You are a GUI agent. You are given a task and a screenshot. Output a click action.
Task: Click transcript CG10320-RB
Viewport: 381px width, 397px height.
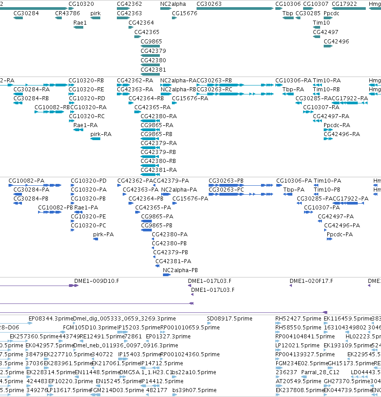[86, 81]
